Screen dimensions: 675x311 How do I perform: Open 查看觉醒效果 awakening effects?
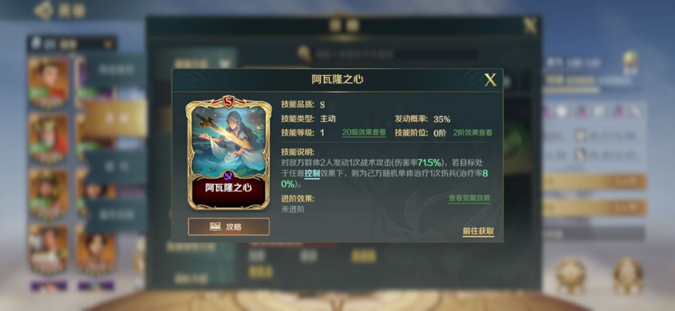[x=469, y=199]
